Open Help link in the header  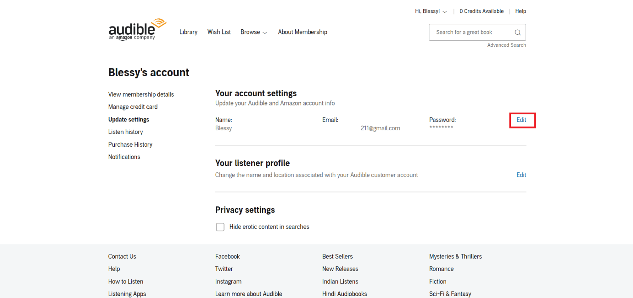pos(521,11)
